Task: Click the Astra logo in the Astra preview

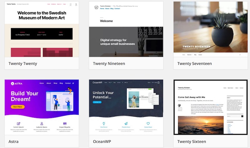Action: tap(17, 84)
